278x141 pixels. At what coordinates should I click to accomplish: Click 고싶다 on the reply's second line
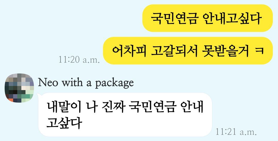click(64, 123)
